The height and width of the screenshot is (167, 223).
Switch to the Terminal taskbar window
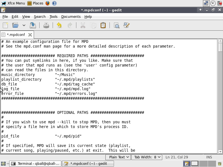(x=35, y=164)
